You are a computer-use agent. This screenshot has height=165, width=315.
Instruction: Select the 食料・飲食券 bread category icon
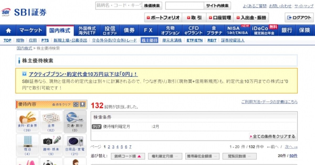point(28,121)
